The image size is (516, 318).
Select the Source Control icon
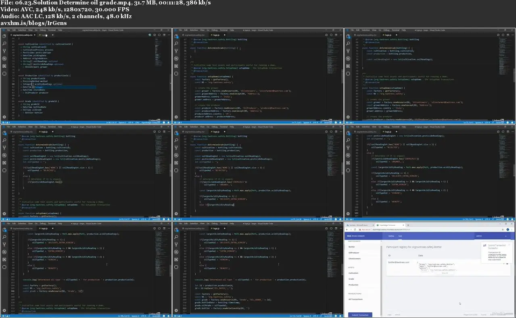[x=4, y=51]
